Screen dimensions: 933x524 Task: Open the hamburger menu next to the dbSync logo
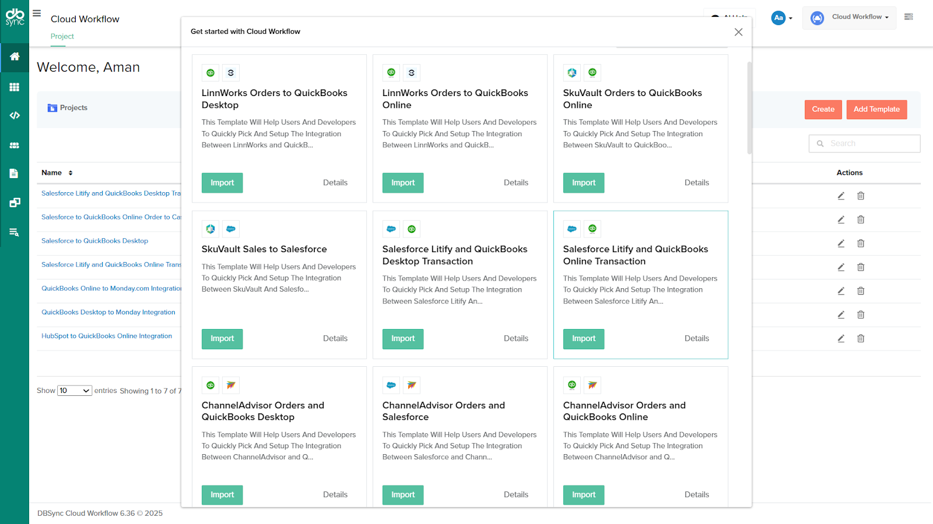click(x=37, y=13)
